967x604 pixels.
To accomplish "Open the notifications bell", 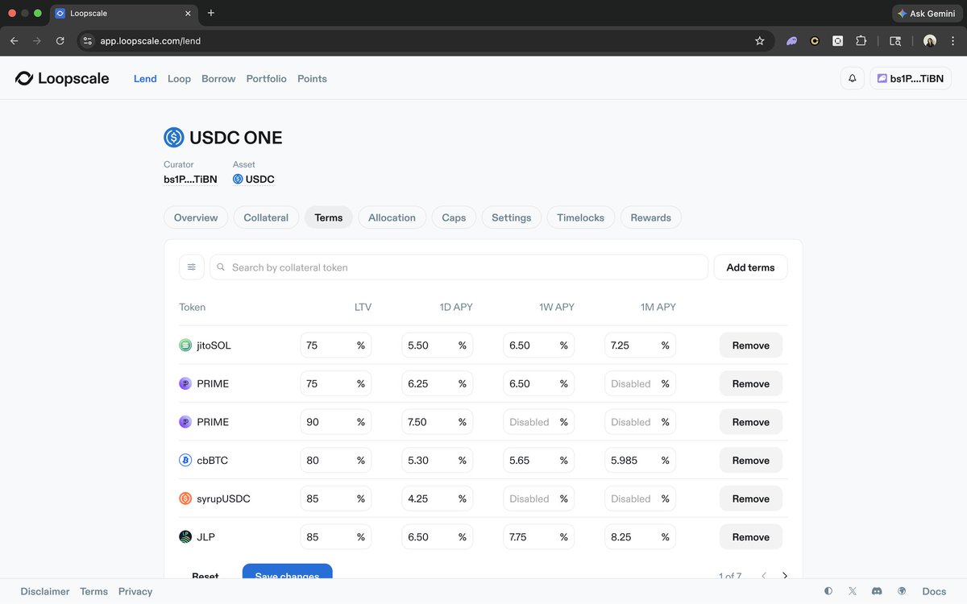I will pos(853,78).
